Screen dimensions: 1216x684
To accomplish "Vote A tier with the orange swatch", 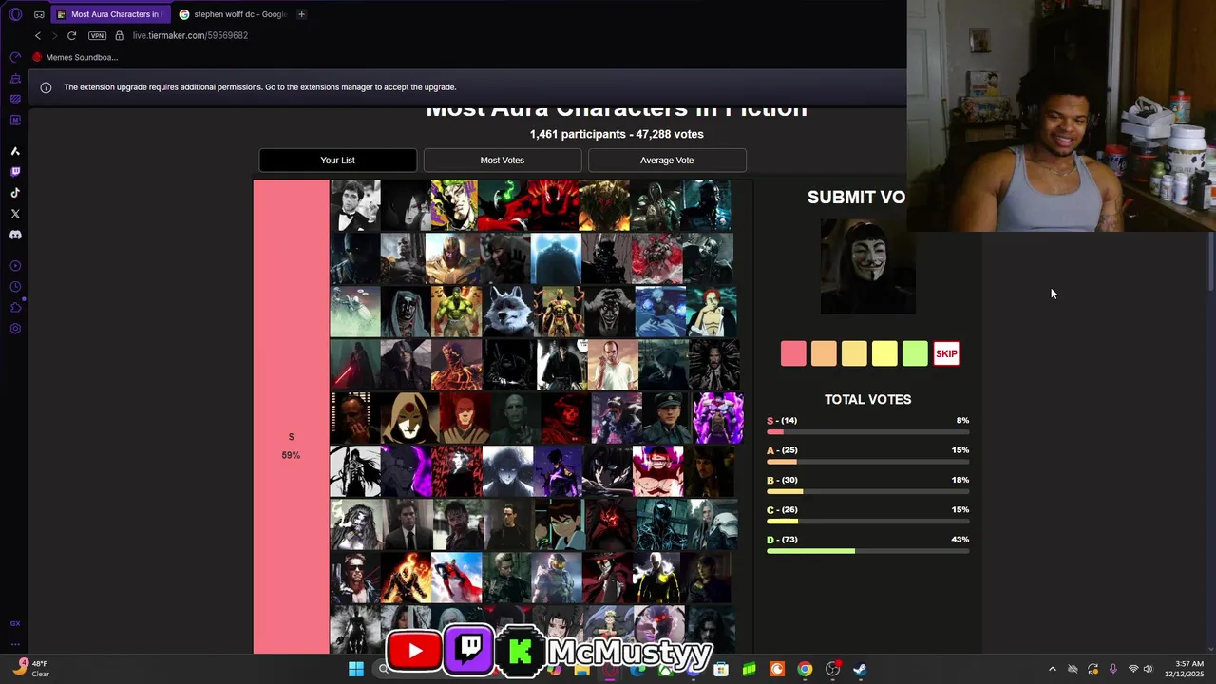I will (x=824, y=353).
